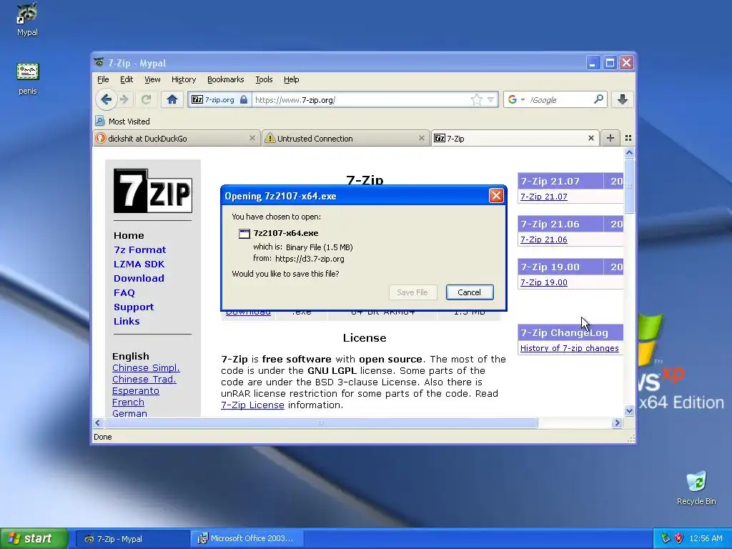Screen dimensions: 732x549
Task: Open the LZMA SDK sidebar link
Action: [139, 264]
